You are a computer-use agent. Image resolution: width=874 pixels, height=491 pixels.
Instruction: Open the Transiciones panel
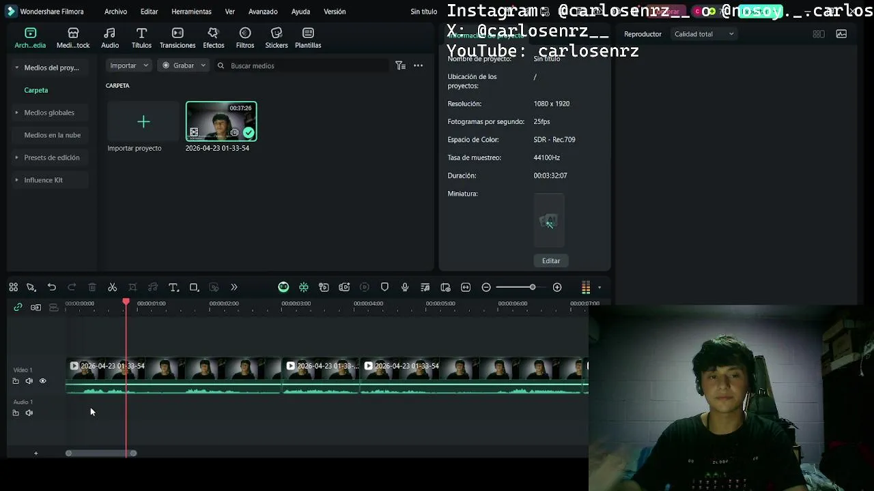pos(178,38)
